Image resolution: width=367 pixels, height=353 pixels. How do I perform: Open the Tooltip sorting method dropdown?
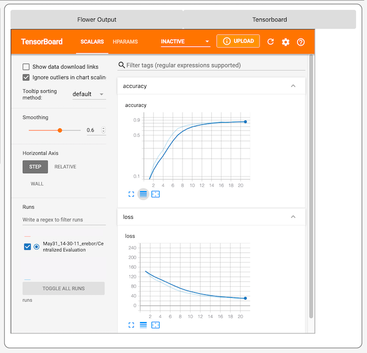click(x=89, y=94)
